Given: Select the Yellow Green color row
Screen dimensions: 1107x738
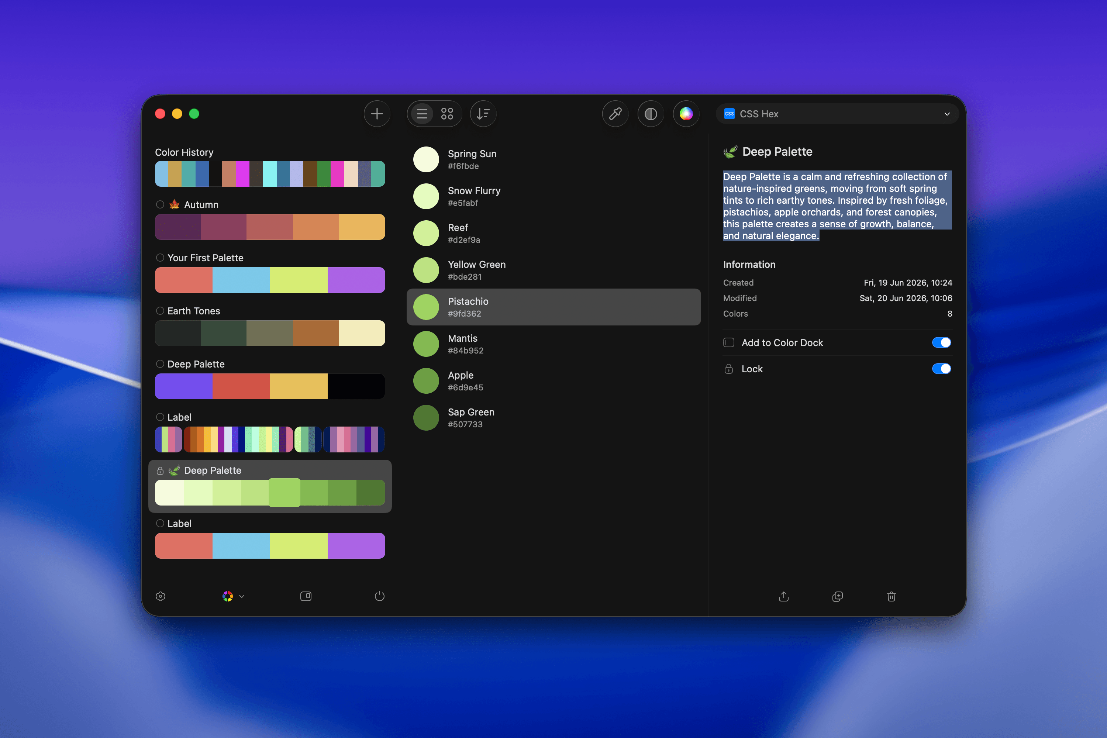Looking at the screenshot, I should pos(553,270).
